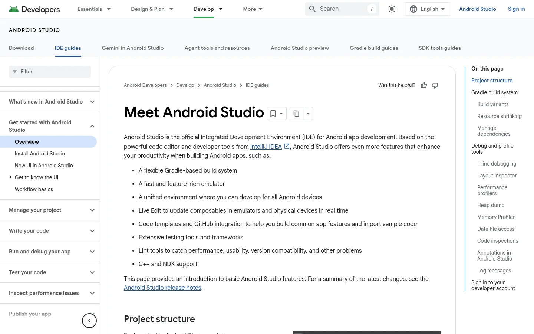This screenshot has width=534, height=334.
Task: Jump to Memory Profiler section
Action: click(496, 217)
